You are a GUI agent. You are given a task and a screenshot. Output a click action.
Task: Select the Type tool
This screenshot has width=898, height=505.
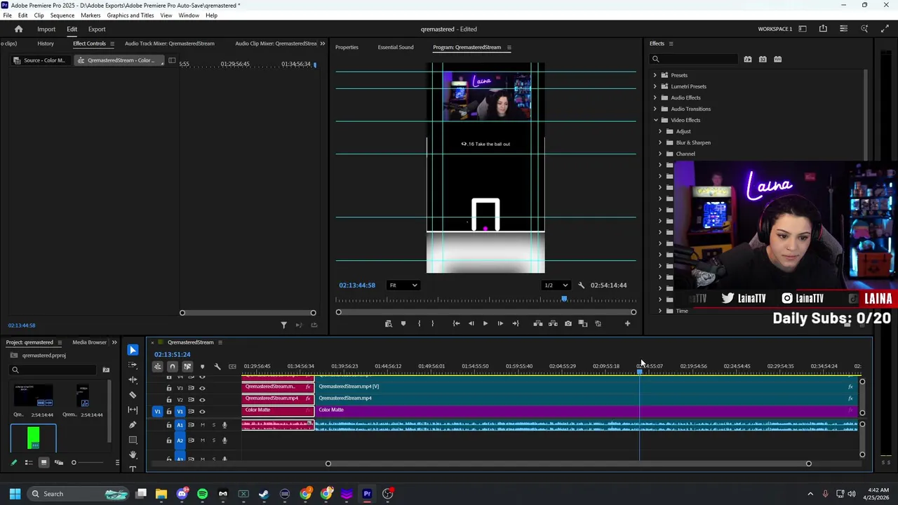coord(133,469)
